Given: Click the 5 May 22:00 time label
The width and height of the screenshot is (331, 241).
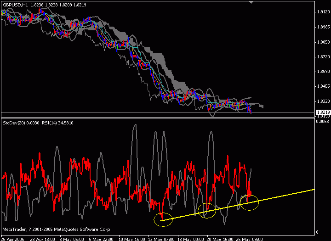Looking at the screenshot, I should pyautogui.click(x=101, y=239).
